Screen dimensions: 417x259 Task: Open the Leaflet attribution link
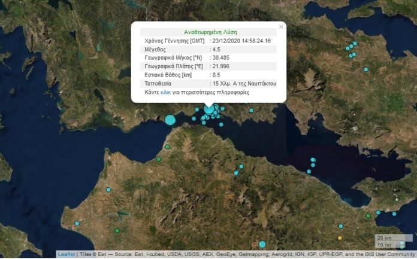pyautogui.click(x=66, y=254)
